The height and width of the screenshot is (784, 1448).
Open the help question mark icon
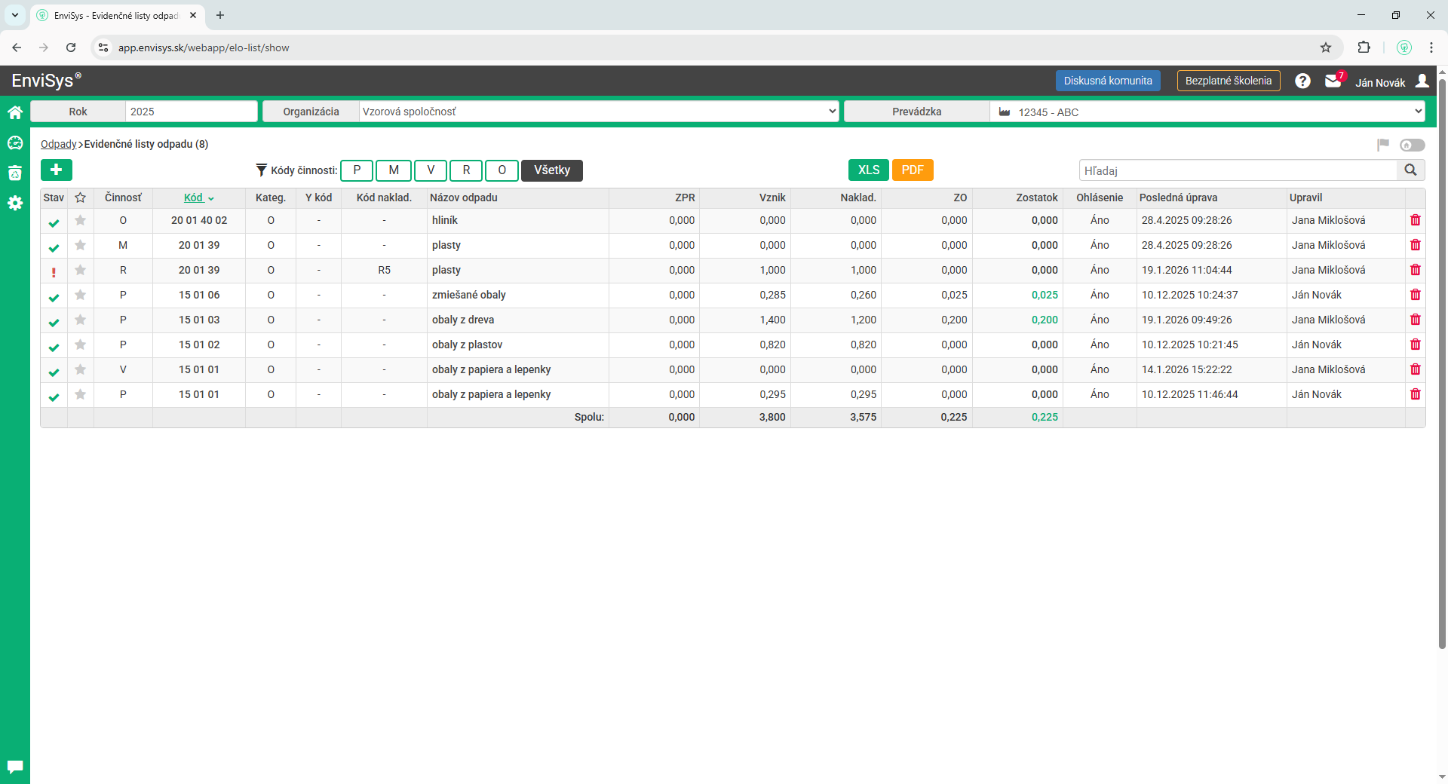(1302, 81)
